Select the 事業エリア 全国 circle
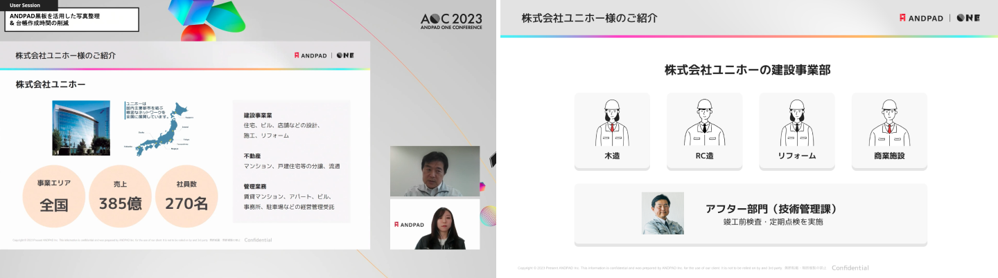The height and width of the screenshot is (278, 998). coord(53,196)
